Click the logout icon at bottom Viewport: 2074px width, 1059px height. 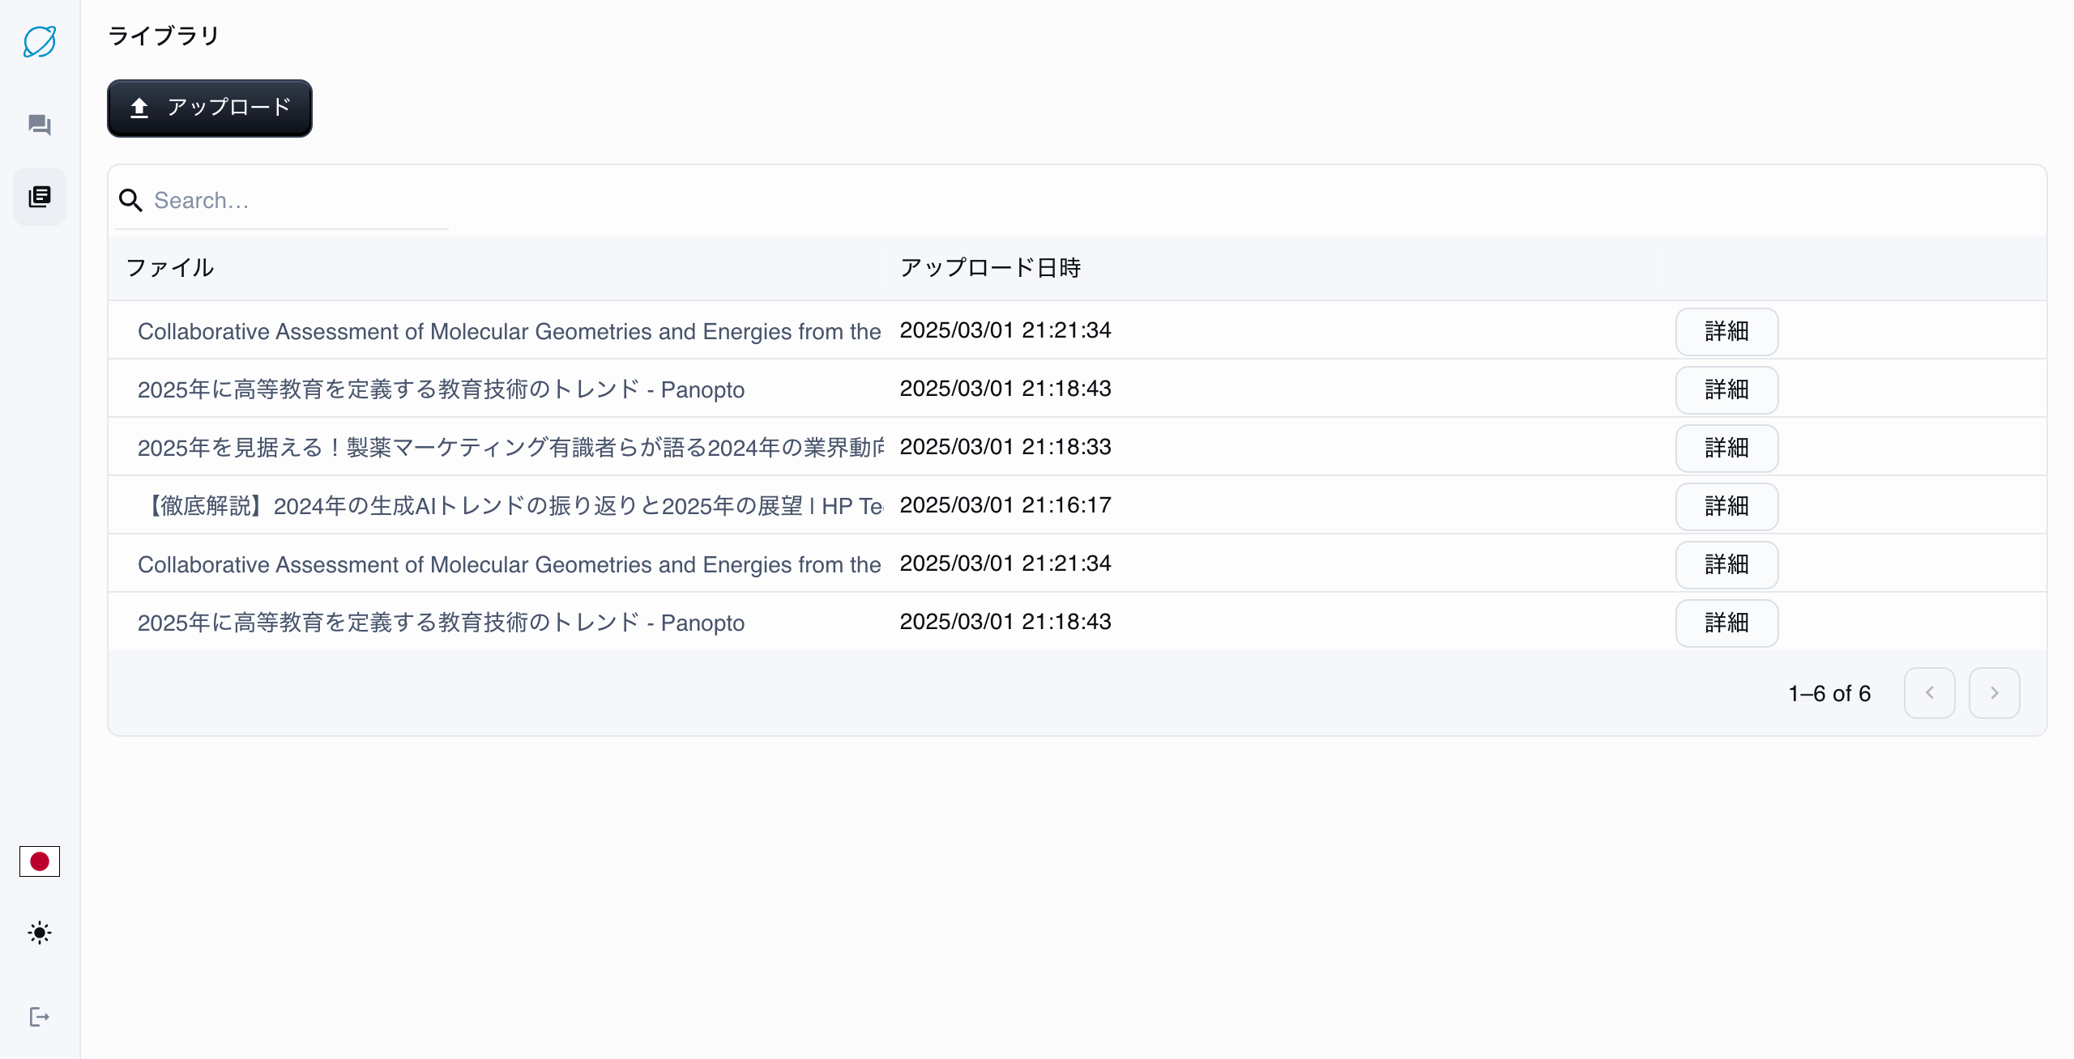tap(39, 1017)
